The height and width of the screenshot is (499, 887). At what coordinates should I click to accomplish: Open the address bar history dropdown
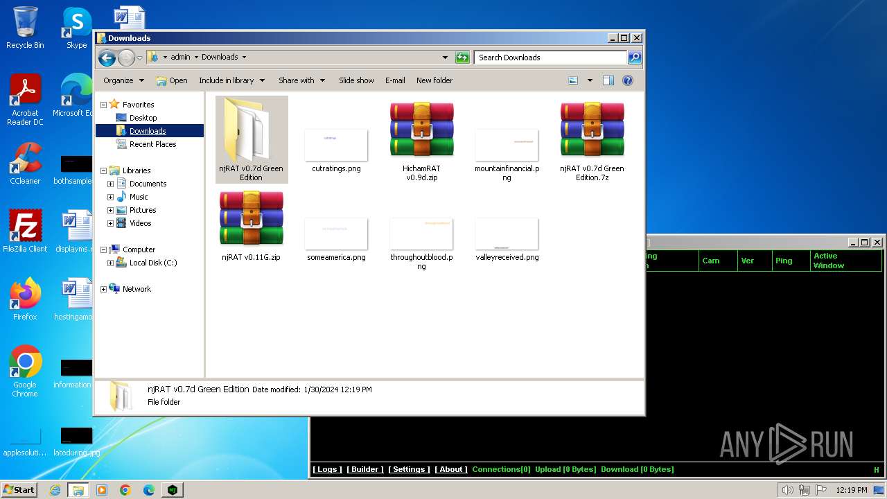(445, 58)
